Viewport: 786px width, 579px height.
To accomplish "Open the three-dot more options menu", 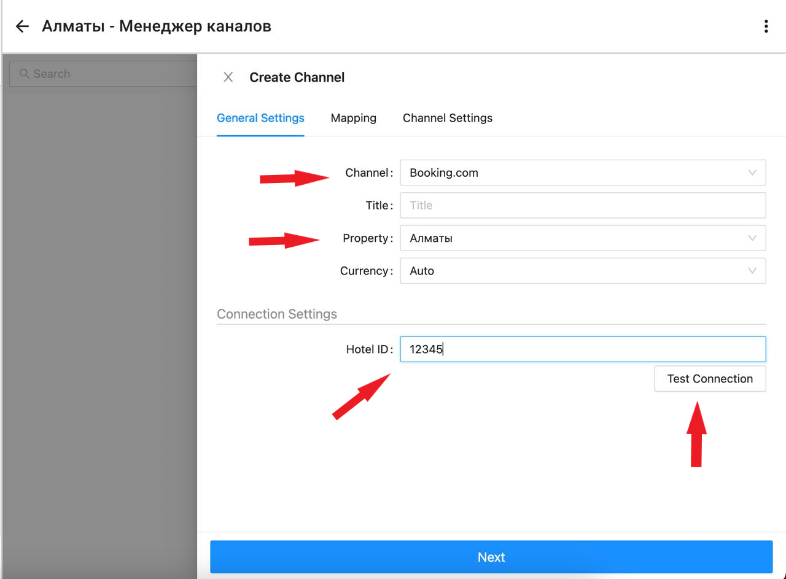I will pyautogui.click(x=766, y=26).
